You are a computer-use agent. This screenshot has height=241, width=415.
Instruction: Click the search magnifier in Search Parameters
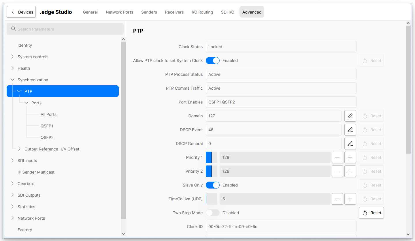tap(13, 29)
